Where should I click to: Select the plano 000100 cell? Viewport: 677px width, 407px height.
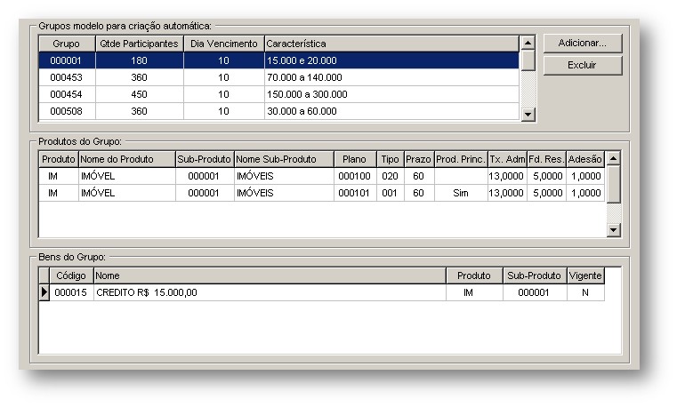355,176
